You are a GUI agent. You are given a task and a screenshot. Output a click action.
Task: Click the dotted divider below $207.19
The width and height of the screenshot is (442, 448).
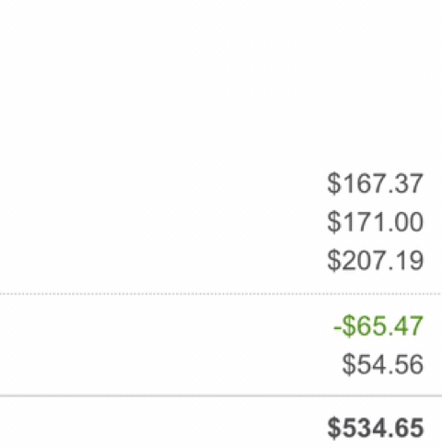pos(221,294)
